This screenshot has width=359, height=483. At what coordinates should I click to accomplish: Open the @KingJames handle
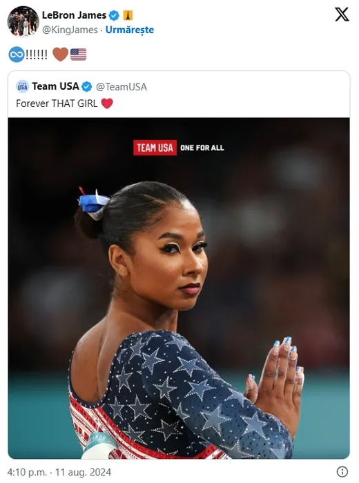tap(70, 30)
